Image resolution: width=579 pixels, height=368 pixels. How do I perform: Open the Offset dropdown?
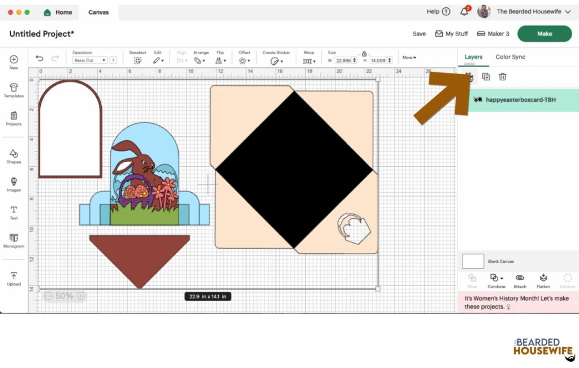244,60
